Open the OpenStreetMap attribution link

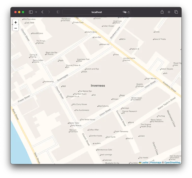(172, 163)
